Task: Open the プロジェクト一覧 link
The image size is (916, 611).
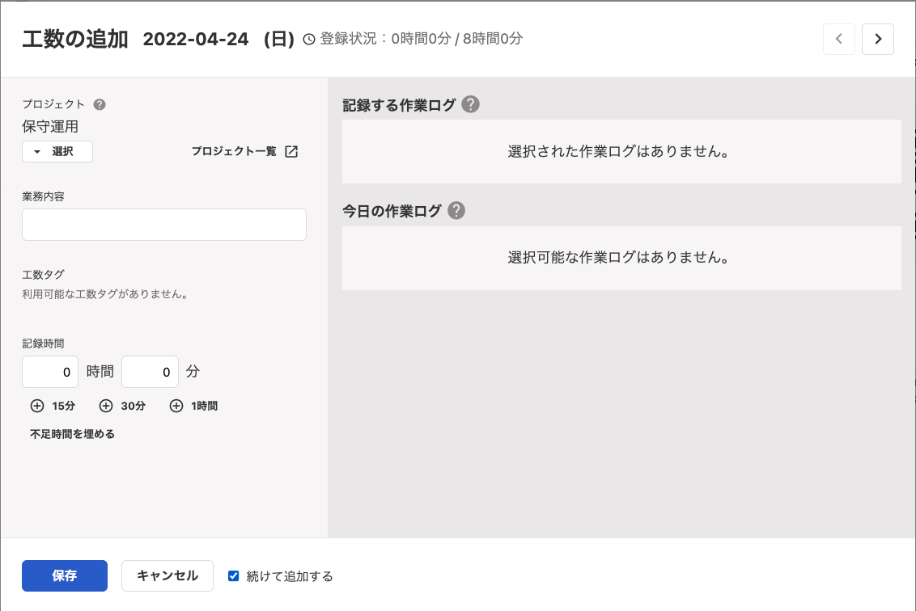Action: (x=244, y=152)
